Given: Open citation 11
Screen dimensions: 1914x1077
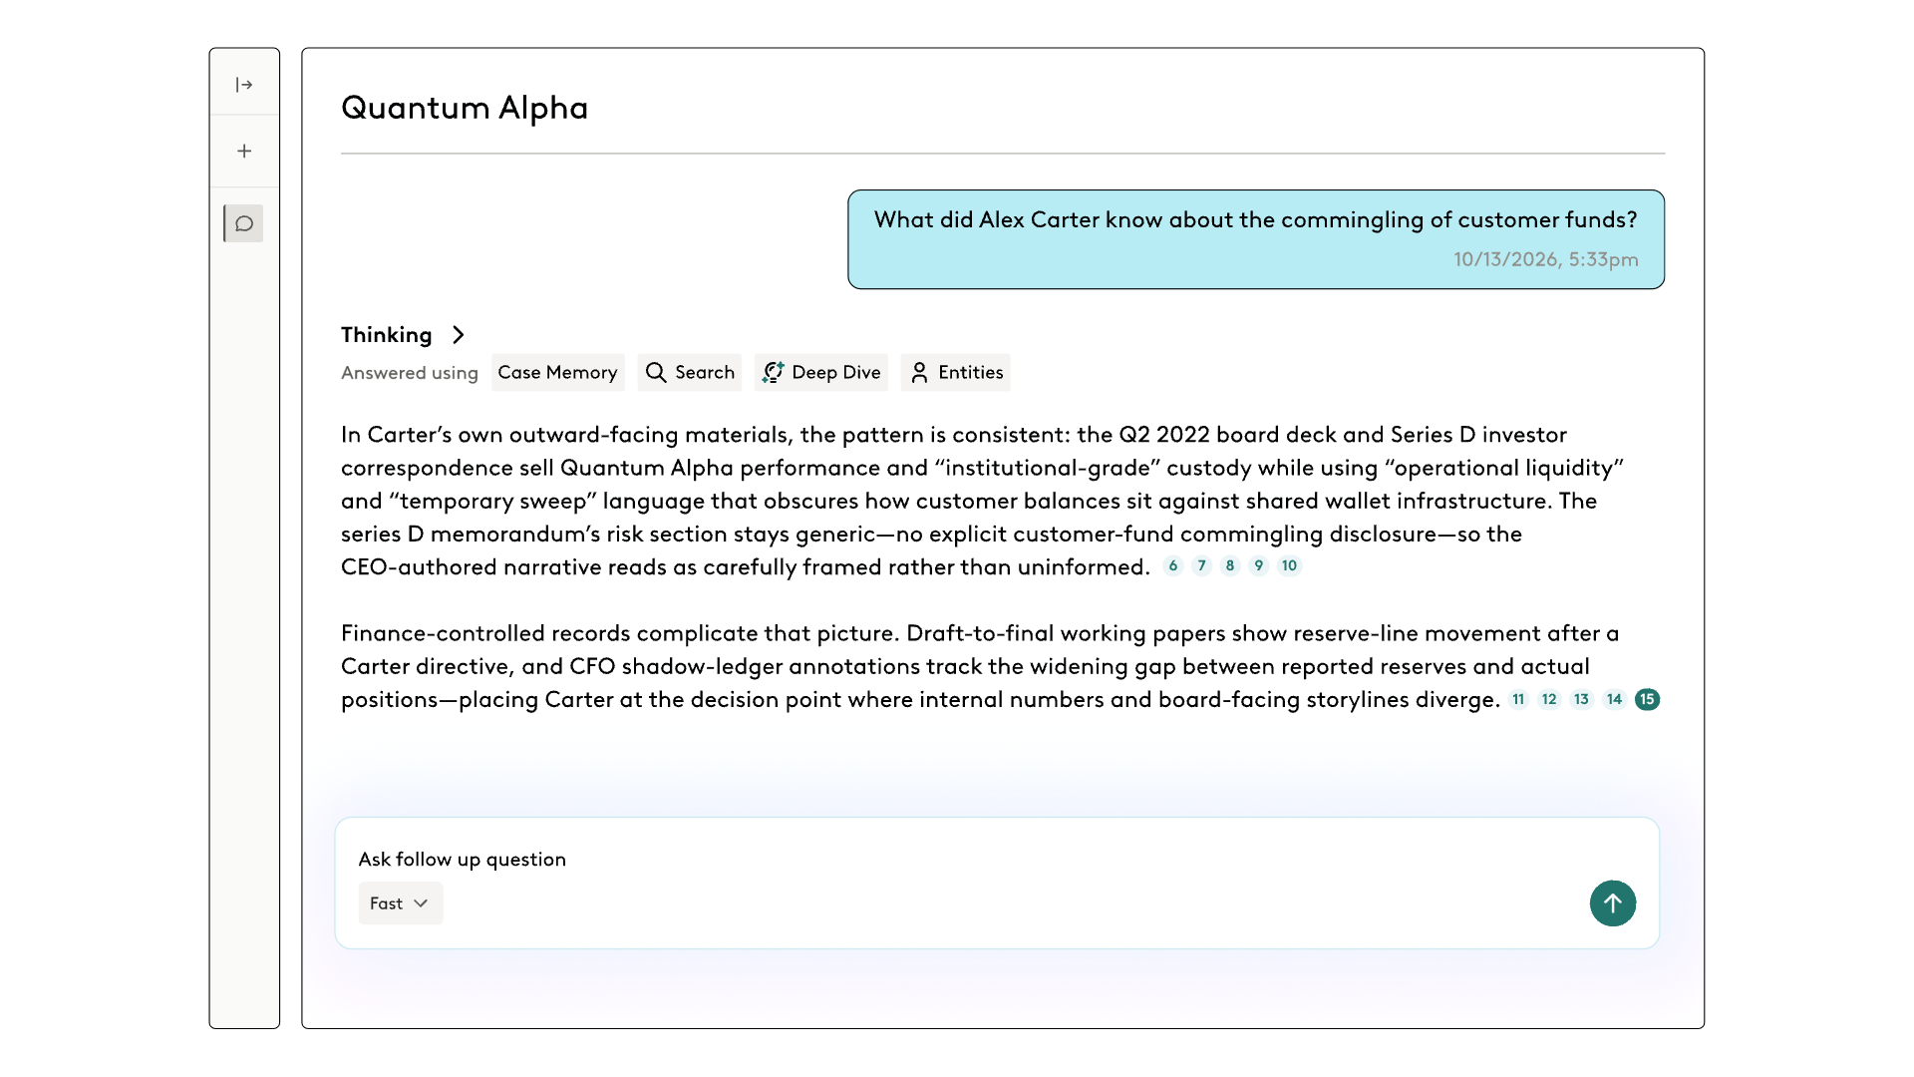Looking at the screenshot, I should click(x=1518, y=700).
